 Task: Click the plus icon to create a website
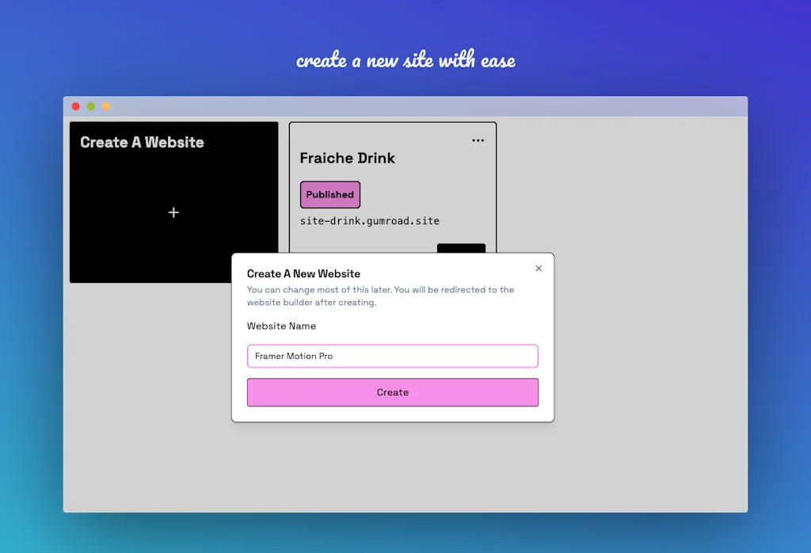pyautogui.click(x=173, y=212)
